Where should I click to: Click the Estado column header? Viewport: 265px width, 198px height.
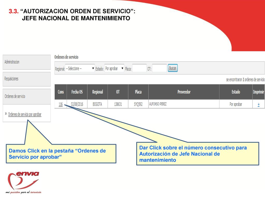[236, 92]
